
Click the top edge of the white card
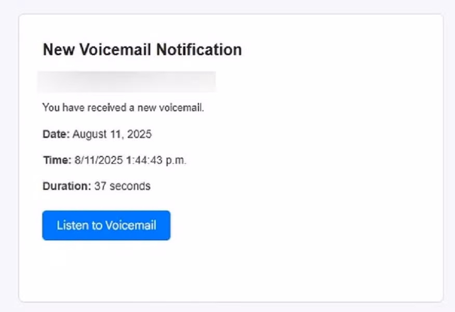coord(229,16)
